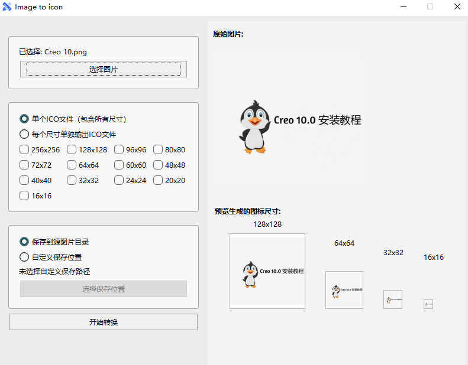Screen dimensions: 468x365
Task: Click the Image to icon app logo
Action: (7, 6)
